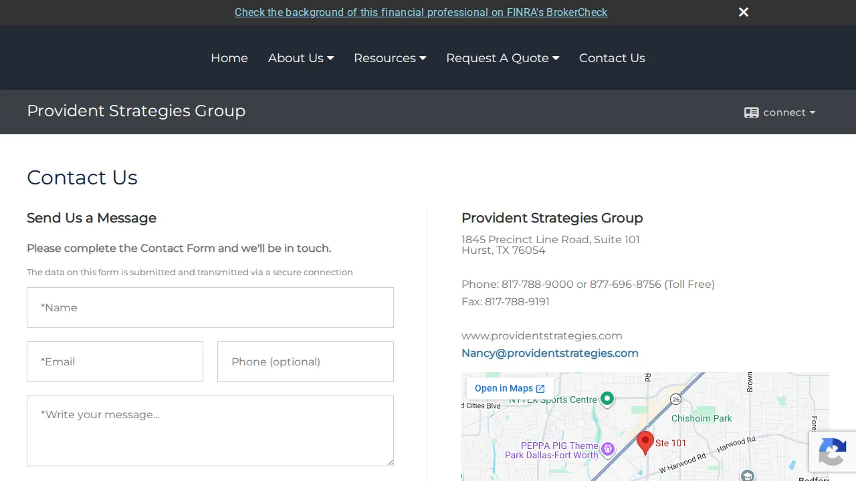The width and height of the screenshot is (856, 481).
Task: Click the highway 26 shield on map
Action: click(x=676, y=399)
